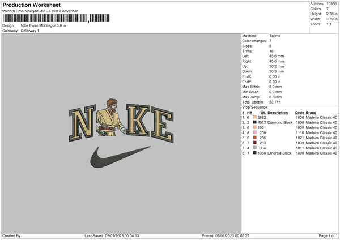This screenshot has width=340, height=240.
Task: Select the design name "Nike Ewan McGregor 3,8 in"
Action: coord(44,25)
